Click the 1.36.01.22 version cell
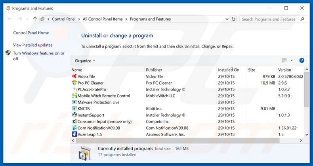Viewport: 313px width, 166px height. point(287,128)
